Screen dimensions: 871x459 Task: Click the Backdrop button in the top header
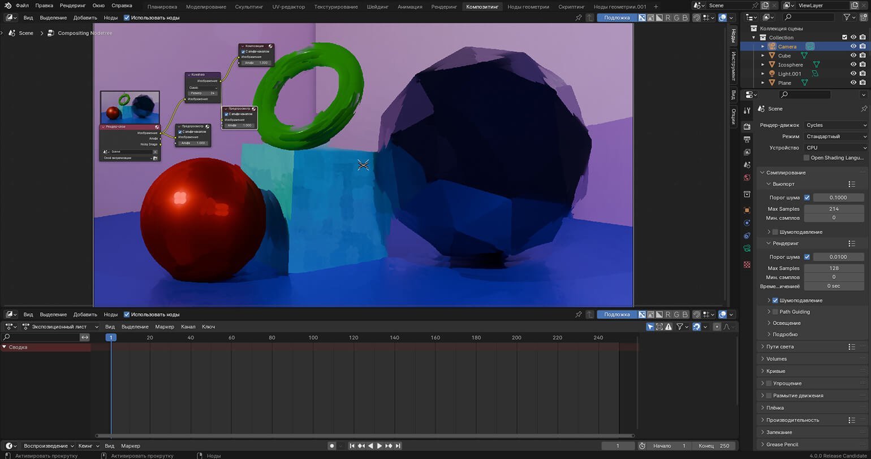coord(616,18)
